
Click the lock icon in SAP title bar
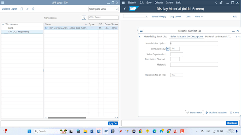pos(221,2)
